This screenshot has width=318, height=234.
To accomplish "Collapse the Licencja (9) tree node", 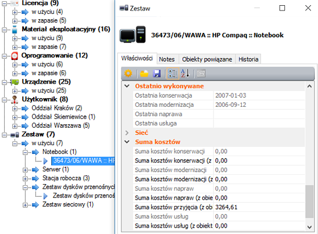I will (x=4, y=3).
